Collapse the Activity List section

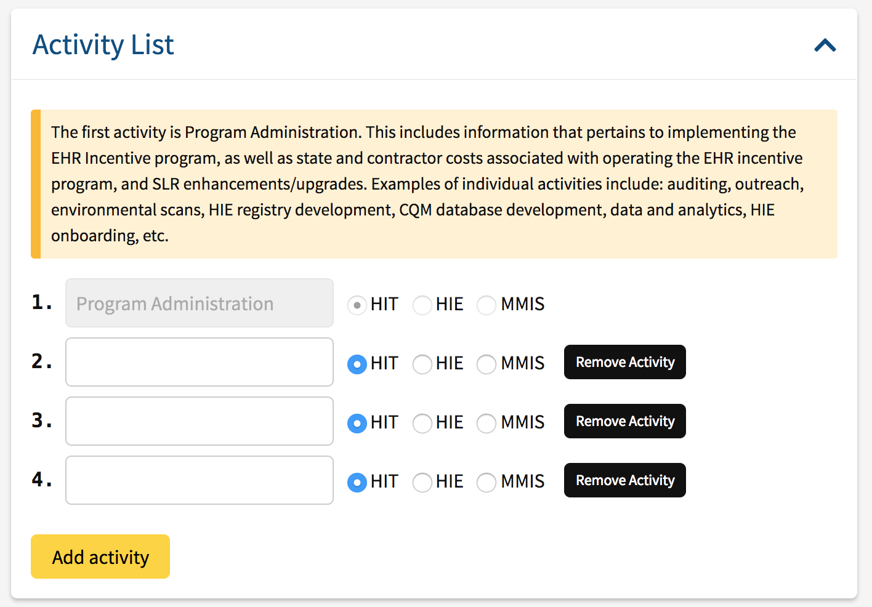coord(824,45)
